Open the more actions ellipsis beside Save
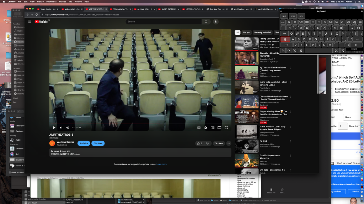Viewport: 364px width, 204px height. (229, 143)
